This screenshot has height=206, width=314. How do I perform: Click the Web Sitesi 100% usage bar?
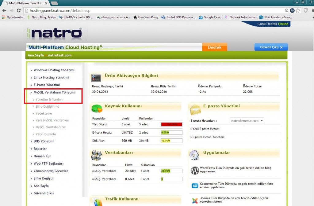[x=172, y=124]
